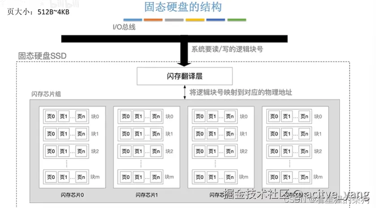376x208 pixels.
Task: Select 页n in 块1 of 闪存芯片0
Action: (x=81, y=134)
